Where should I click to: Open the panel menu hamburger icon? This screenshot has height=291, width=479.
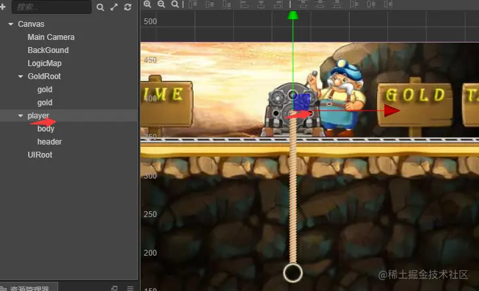click(x=131, y=288)
